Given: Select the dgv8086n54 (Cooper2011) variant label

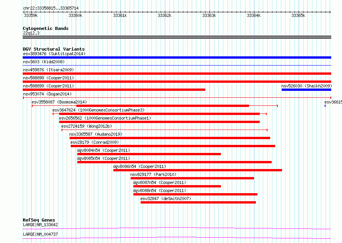Looking at the screenshot, I should coord(139,166).
